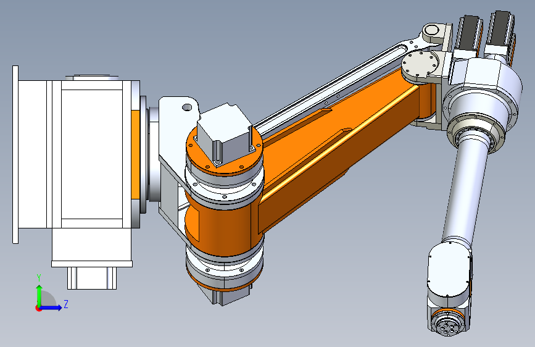Select the thin mounting plate at the base's far end
The width and height of the screenshot is (535, 347).
(x=15, y=154)
